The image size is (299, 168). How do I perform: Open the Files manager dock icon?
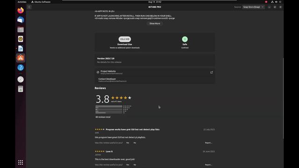click(21, 29)
